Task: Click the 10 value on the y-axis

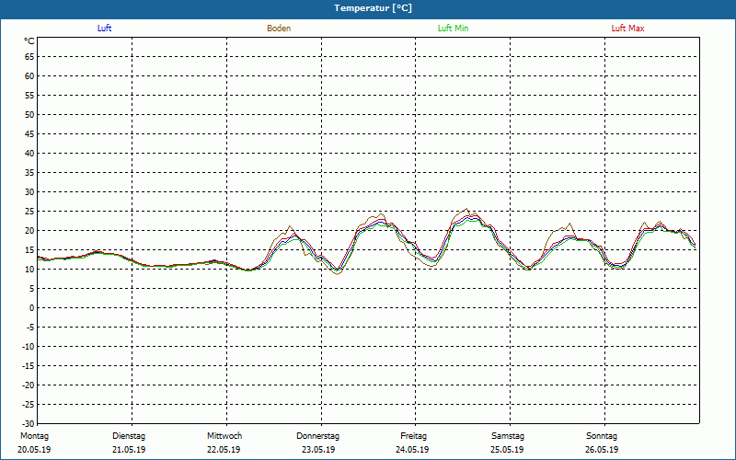Action: (x=29, y=270)
